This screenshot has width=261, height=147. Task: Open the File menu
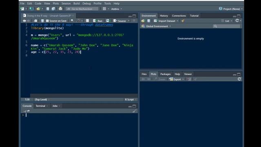click(x=22, y=3)
